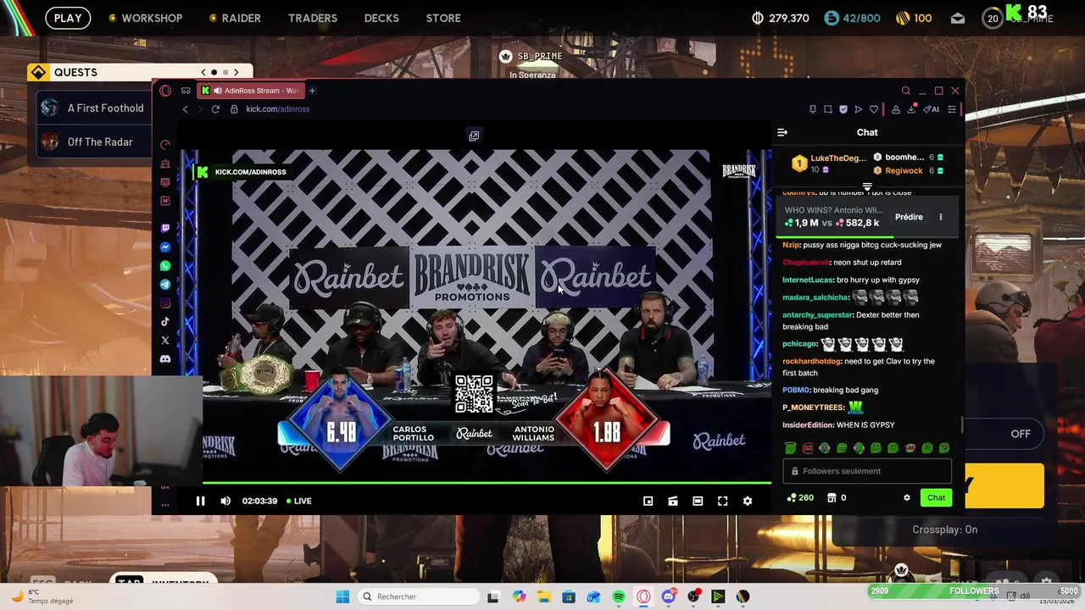Image resolution: width=1085 pixels, height=610 pixels.
Task: Send message with green Chat button
Action: (x=936, y=497)
